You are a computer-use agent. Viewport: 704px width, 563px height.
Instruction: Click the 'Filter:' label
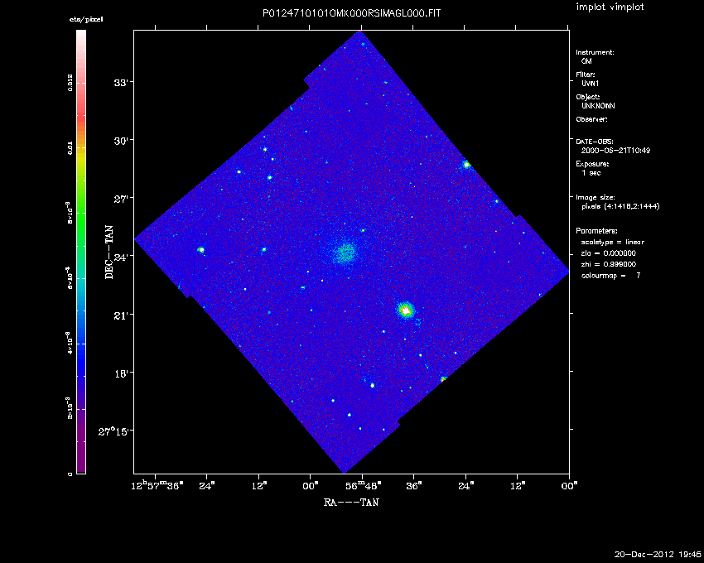586,75
